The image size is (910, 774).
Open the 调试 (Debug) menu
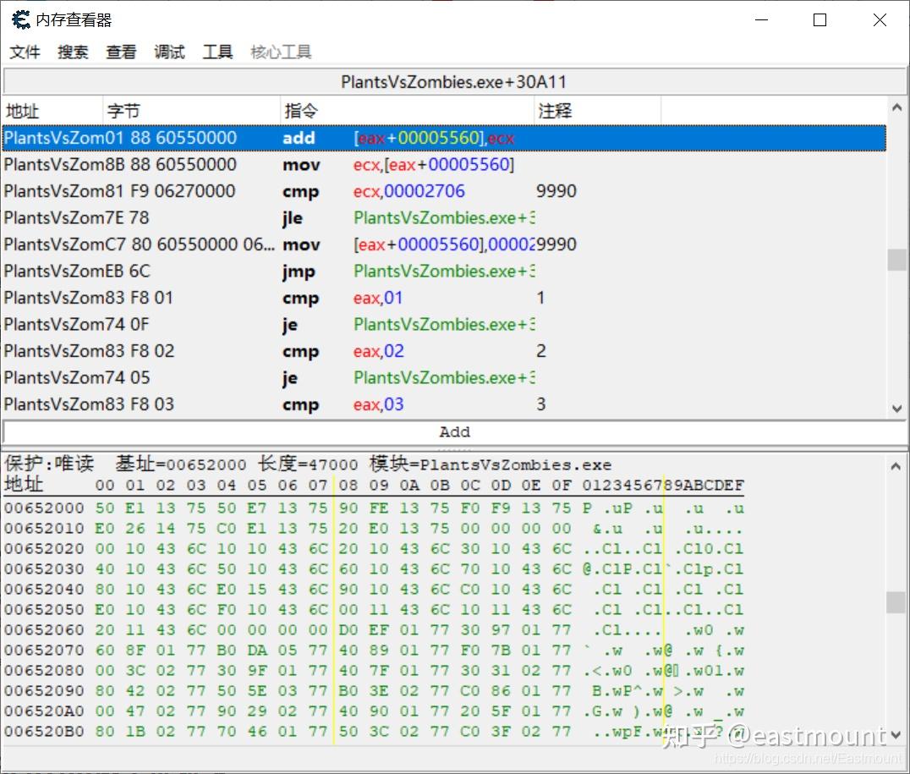tap(169, 52)
